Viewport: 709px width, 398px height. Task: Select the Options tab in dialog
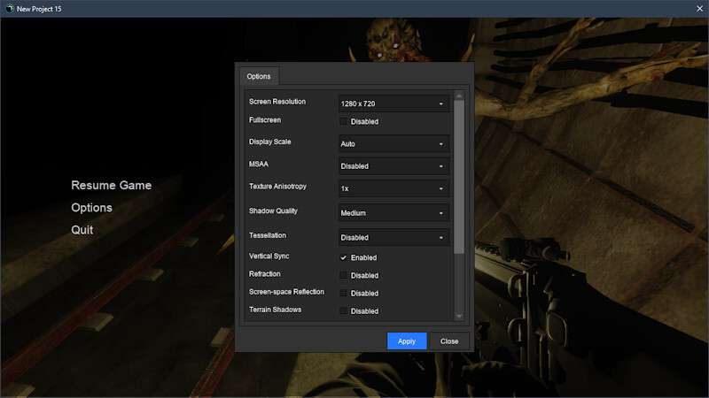click(x=259, y=76)
